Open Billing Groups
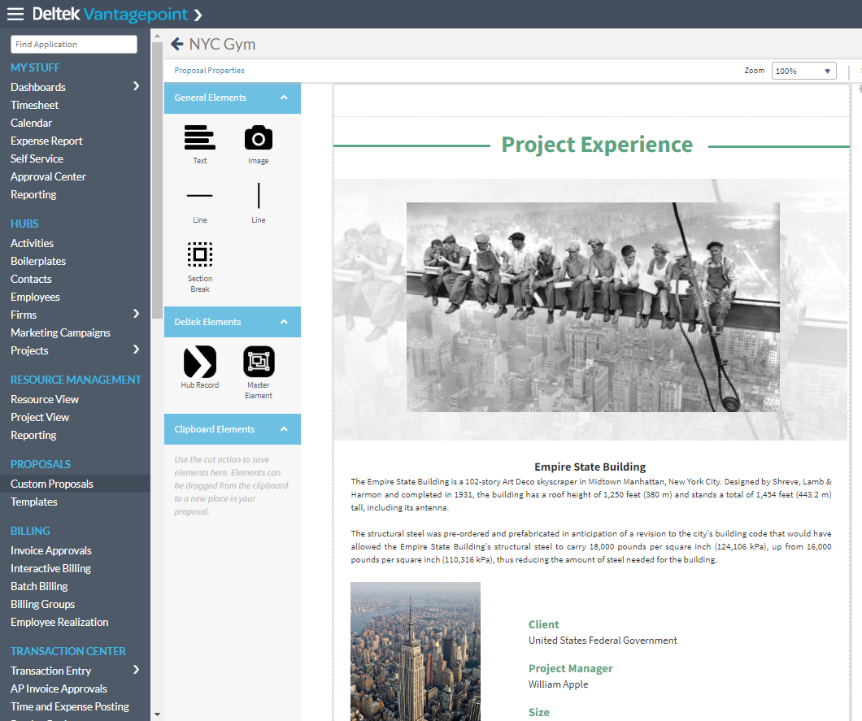The height and width of the screenshot is (721, 862). pos(43,604)
